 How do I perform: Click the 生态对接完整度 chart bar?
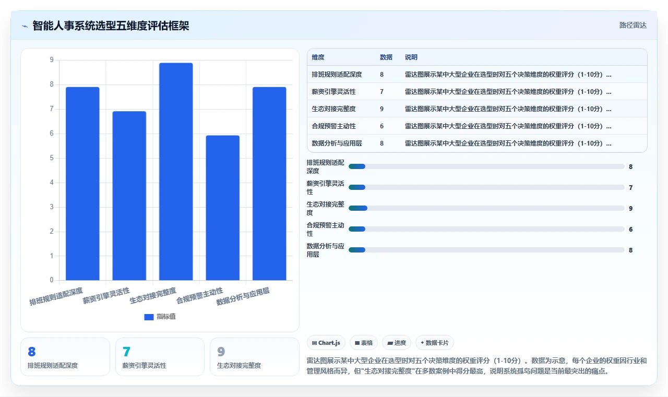click(176, 172)
